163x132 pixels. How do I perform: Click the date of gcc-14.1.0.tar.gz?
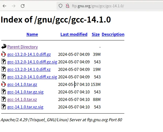tap(74, 84)
